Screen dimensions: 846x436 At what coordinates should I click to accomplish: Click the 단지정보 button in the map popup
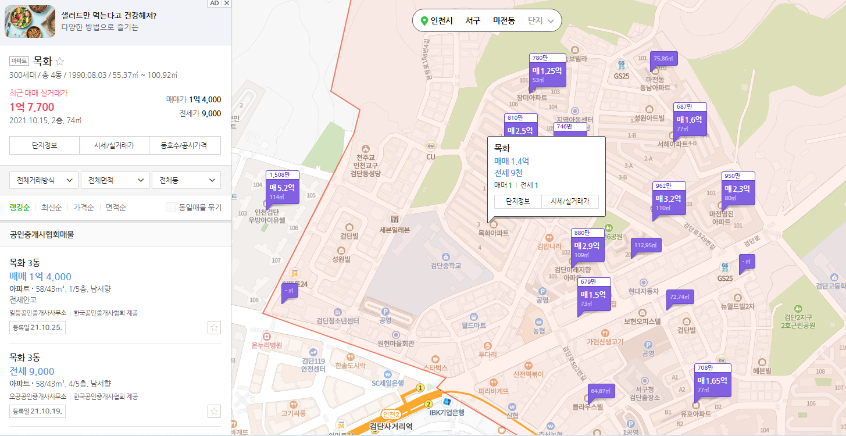518,201
